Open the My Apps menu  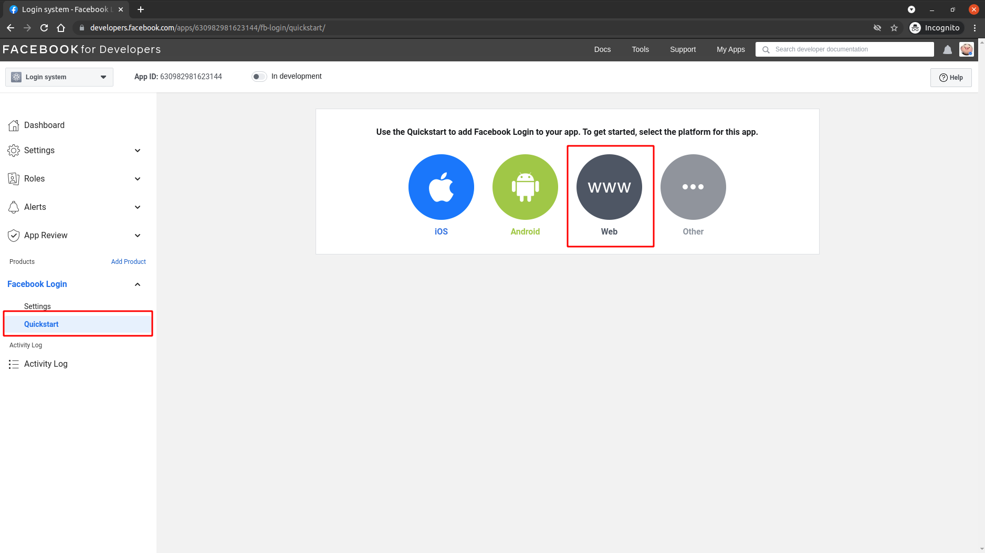pos(730,49)
